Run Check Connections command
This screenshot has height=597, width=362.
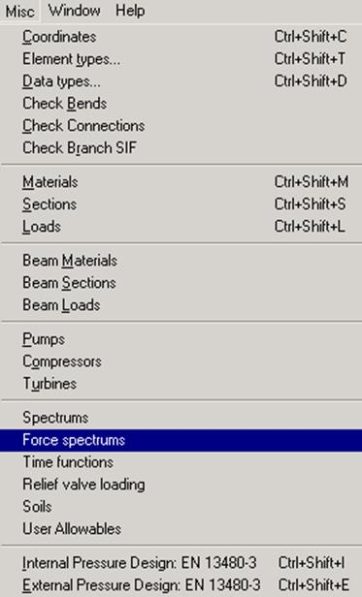pos(181,126)
